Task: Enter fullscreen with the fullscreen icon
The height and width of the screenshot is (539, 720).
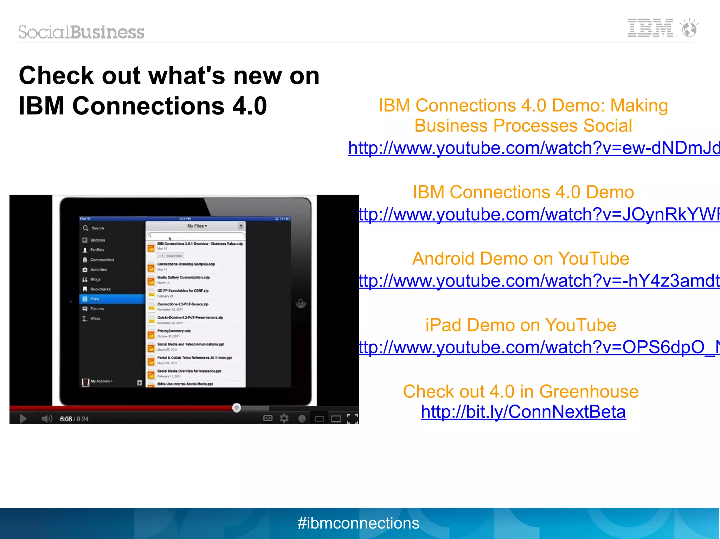Action: (x=352, y=419)
